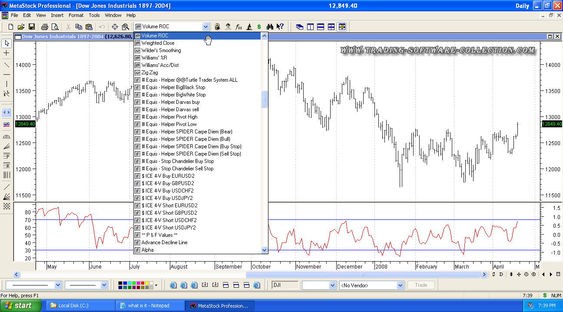Click the green dollar sign icon
This screenshot has width=563, height=312.
(x=259, y=27)
